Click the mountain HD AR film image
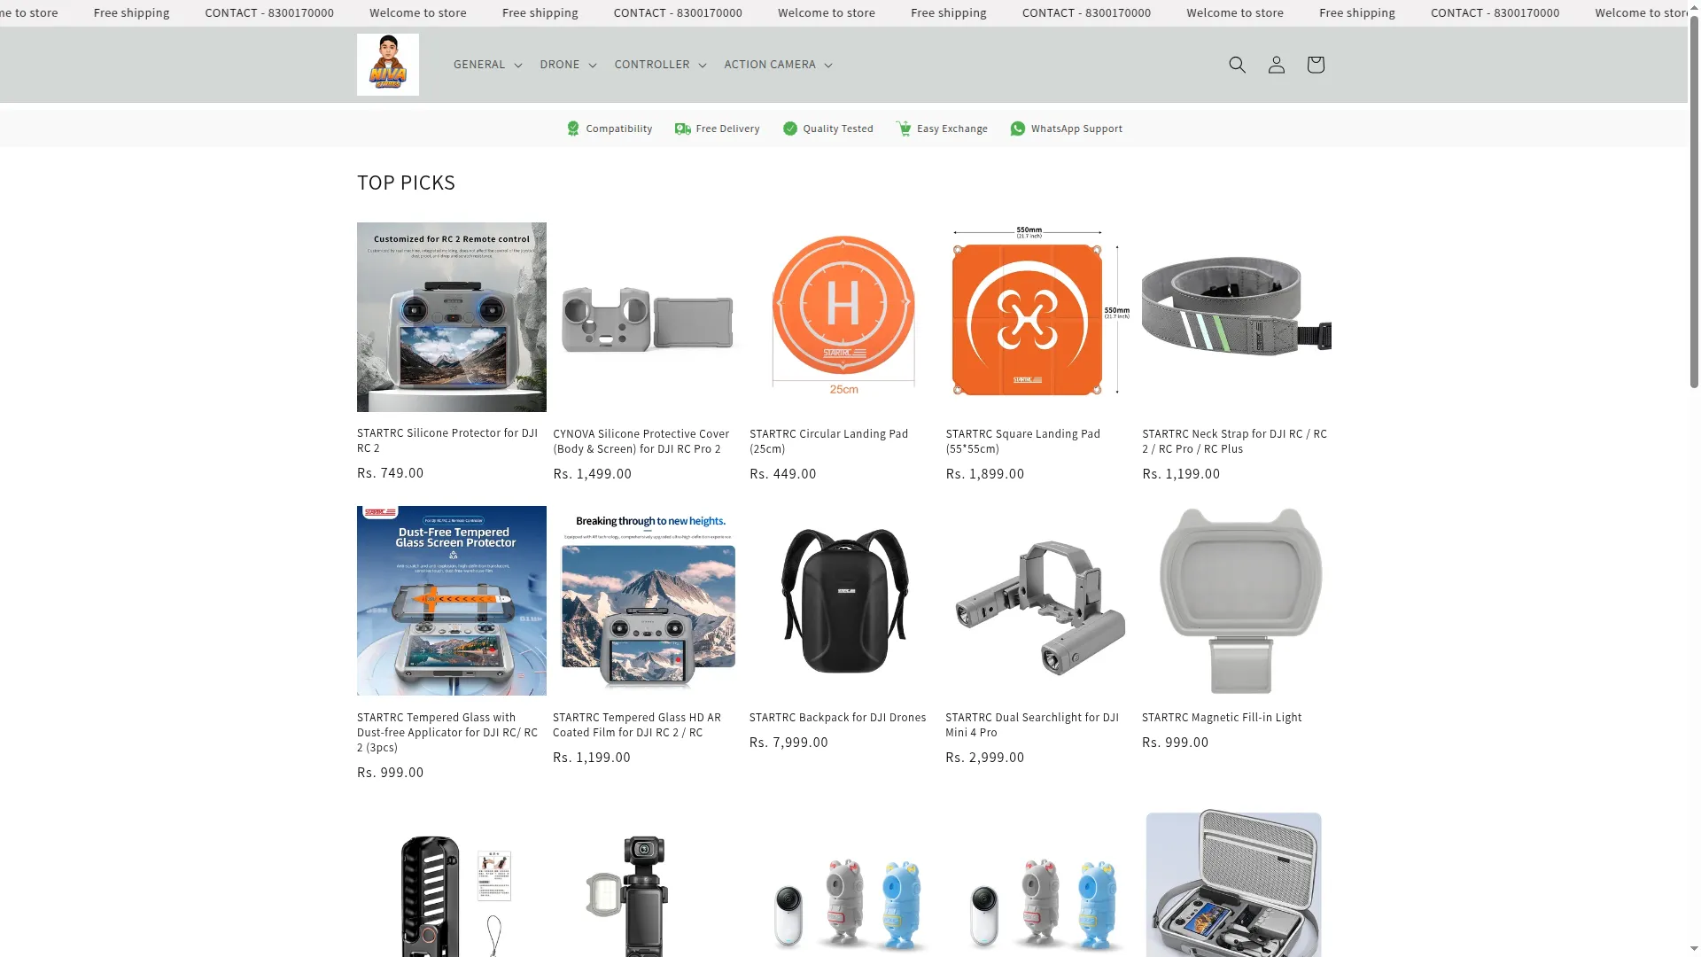Viewport: 1701px width, 957px height. point(648,601)
